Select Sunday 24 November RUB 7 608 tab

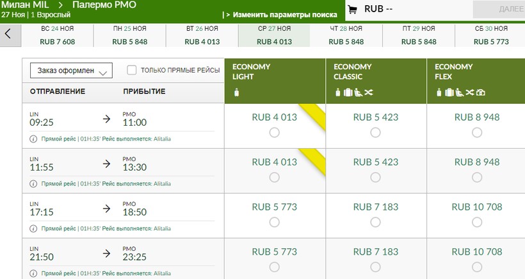click(x=58, y=35)
